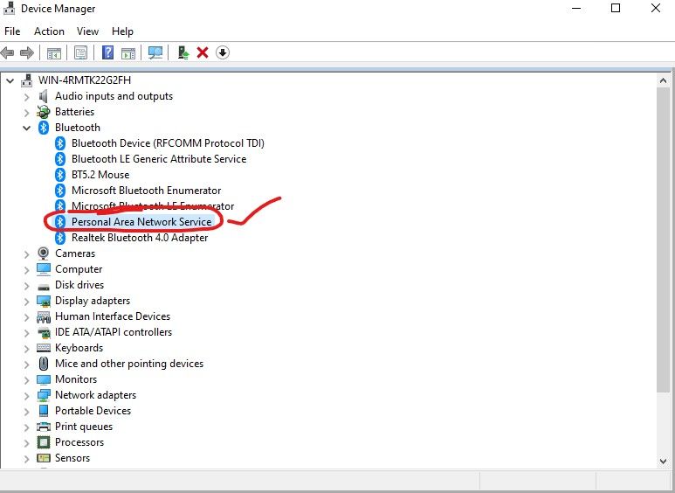Screen dimensions: 675x493
Task: Select Personal Area Network Service device
Action: click(141, 221)
